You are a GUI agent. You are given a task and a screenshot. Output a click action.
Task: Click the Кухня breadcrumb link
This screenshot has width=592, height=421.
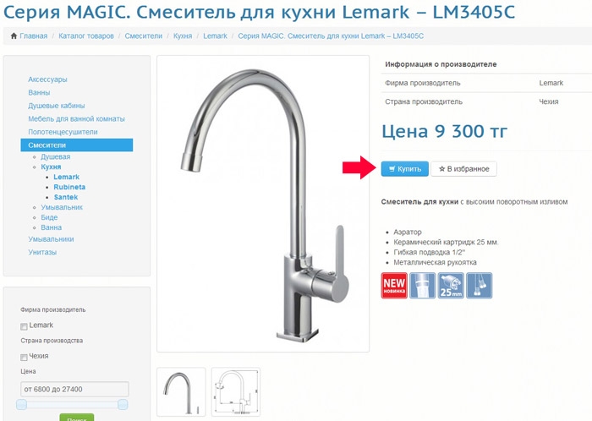pyautogui.click(x=183, y=36)
